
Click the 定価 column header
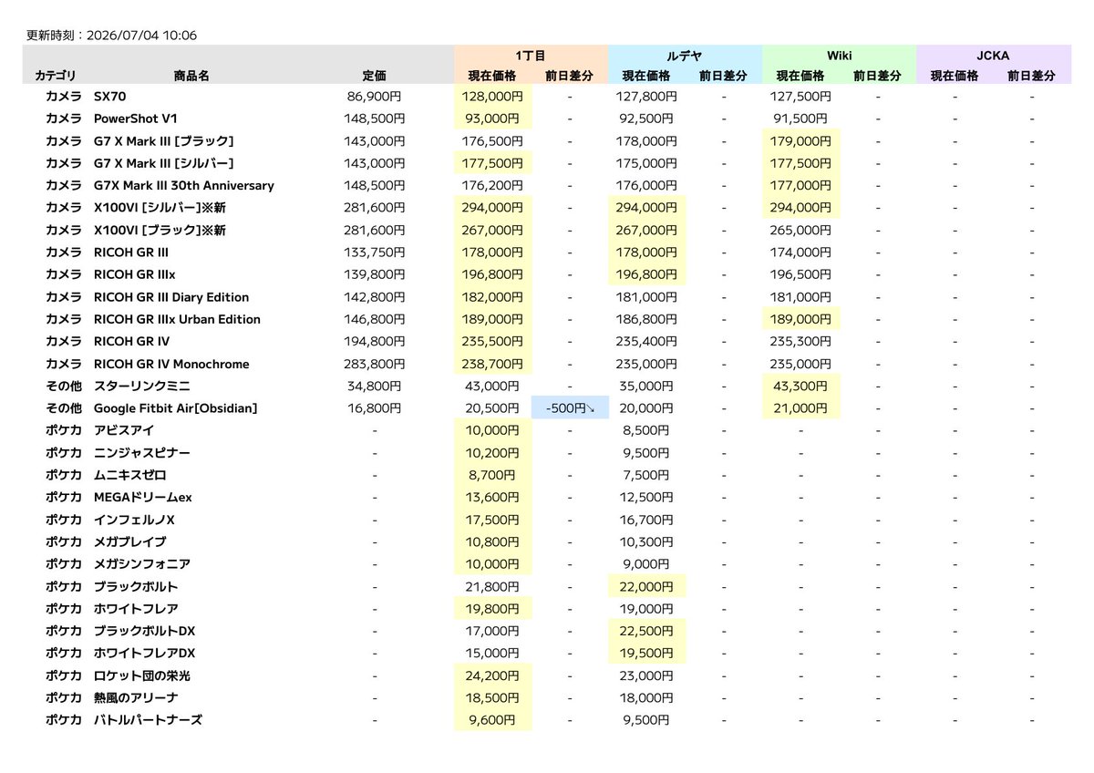click(375, 77)
